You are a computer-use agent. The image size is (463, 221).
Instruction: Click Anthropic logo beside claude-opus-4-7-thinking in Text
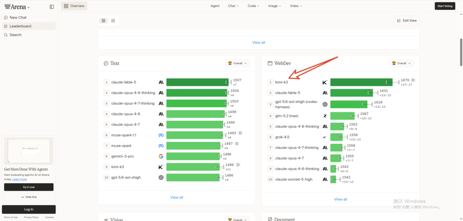point(161,103)
